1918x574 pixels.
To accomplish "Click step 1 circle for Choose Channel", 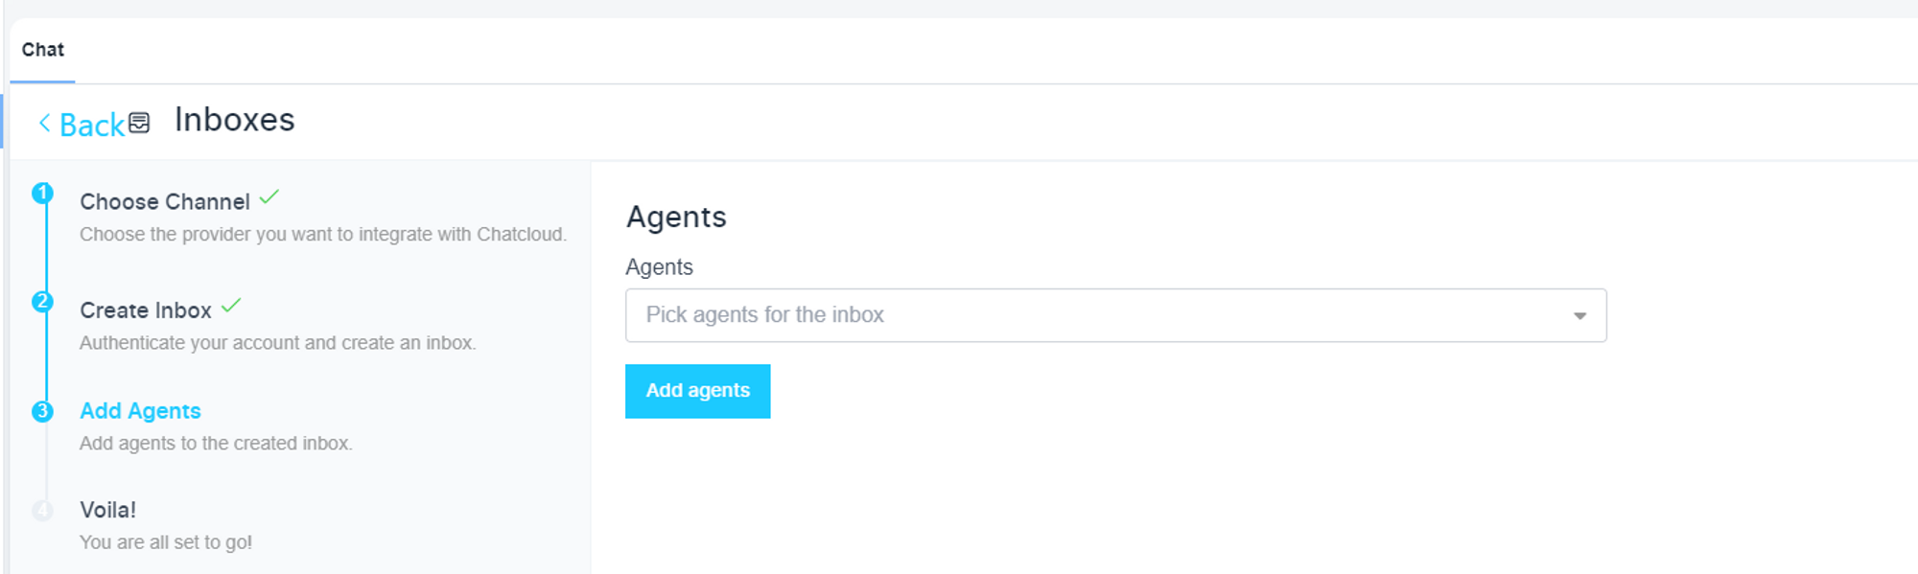I will click(42, 194).
